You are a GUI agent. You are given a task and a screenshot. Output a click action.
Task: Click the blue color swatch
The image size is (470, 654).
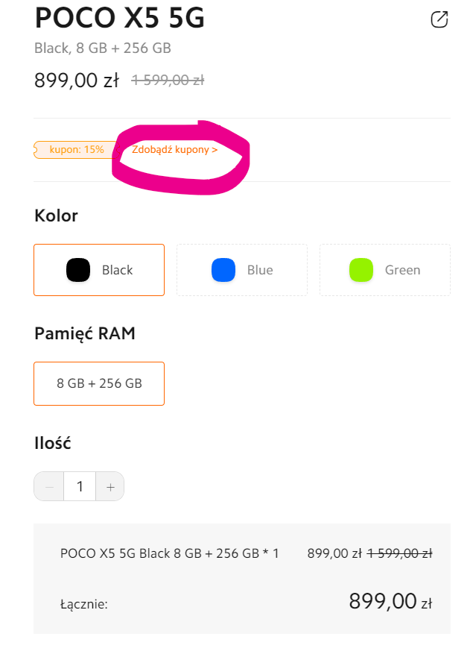(x=223, y=270)
